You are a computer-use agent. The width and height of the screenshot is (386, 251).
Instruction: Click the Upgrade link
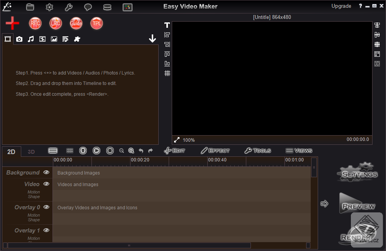pos(341,6)
